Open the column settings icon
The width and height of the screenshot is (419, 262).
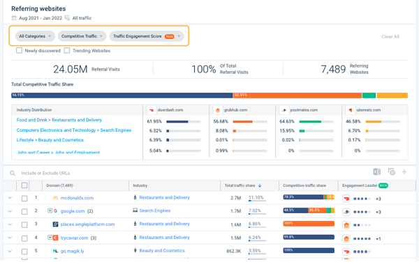pyautogui.click(x=392, y=172)
